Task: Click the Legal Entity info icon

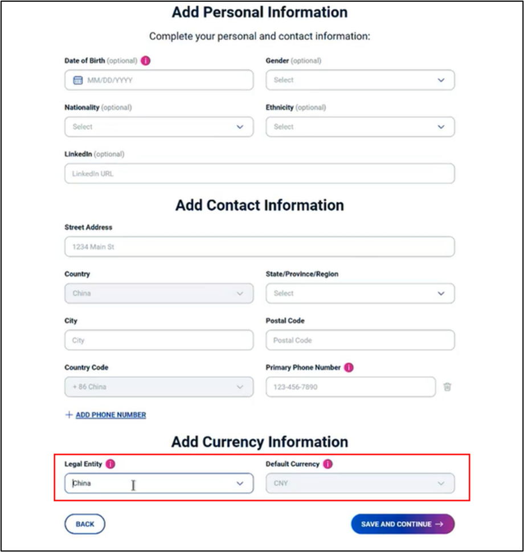Action: (x=110, y=464)
